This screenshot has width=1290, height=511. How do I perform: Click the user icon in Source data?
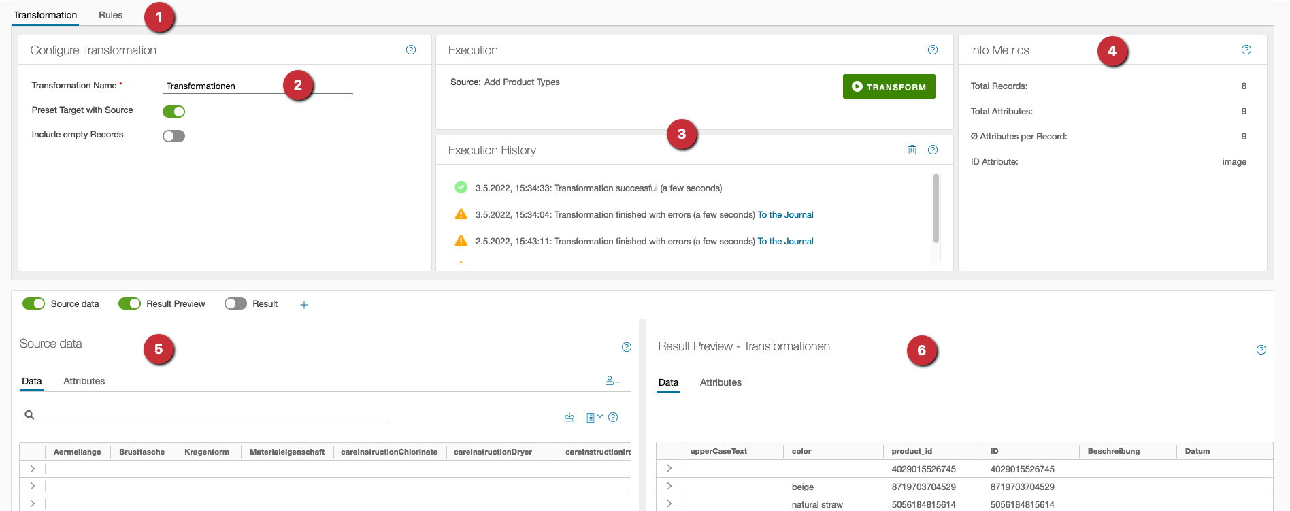point(611,381)
